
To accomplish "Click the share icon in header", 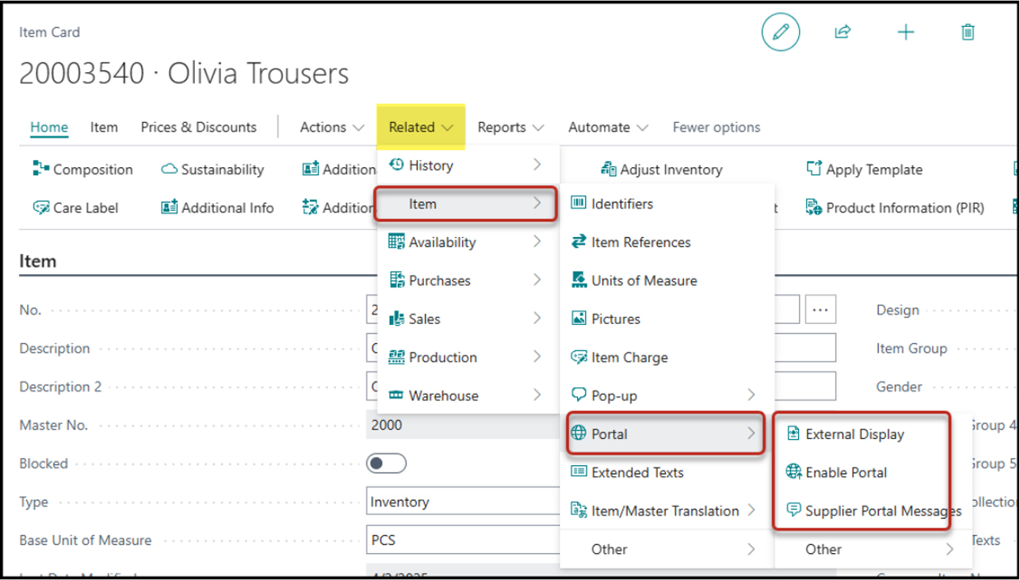I will [x=842, y=32].
